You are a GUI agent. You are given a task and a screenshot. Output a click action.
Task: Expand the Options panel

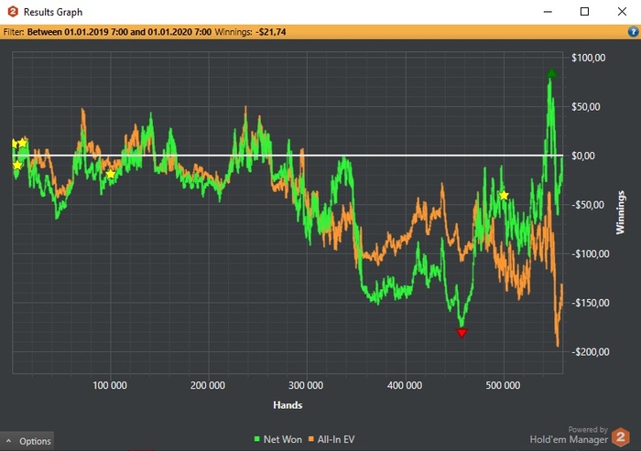27,441
